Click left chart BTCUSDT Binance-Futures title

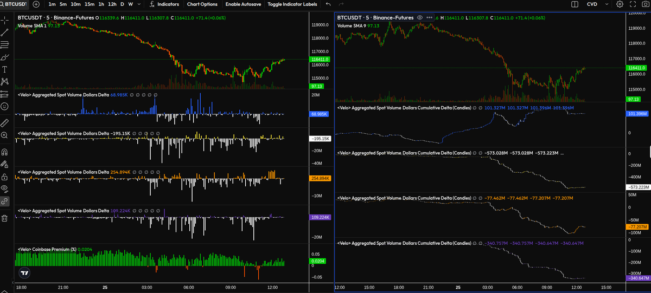(x=56, y=18)
